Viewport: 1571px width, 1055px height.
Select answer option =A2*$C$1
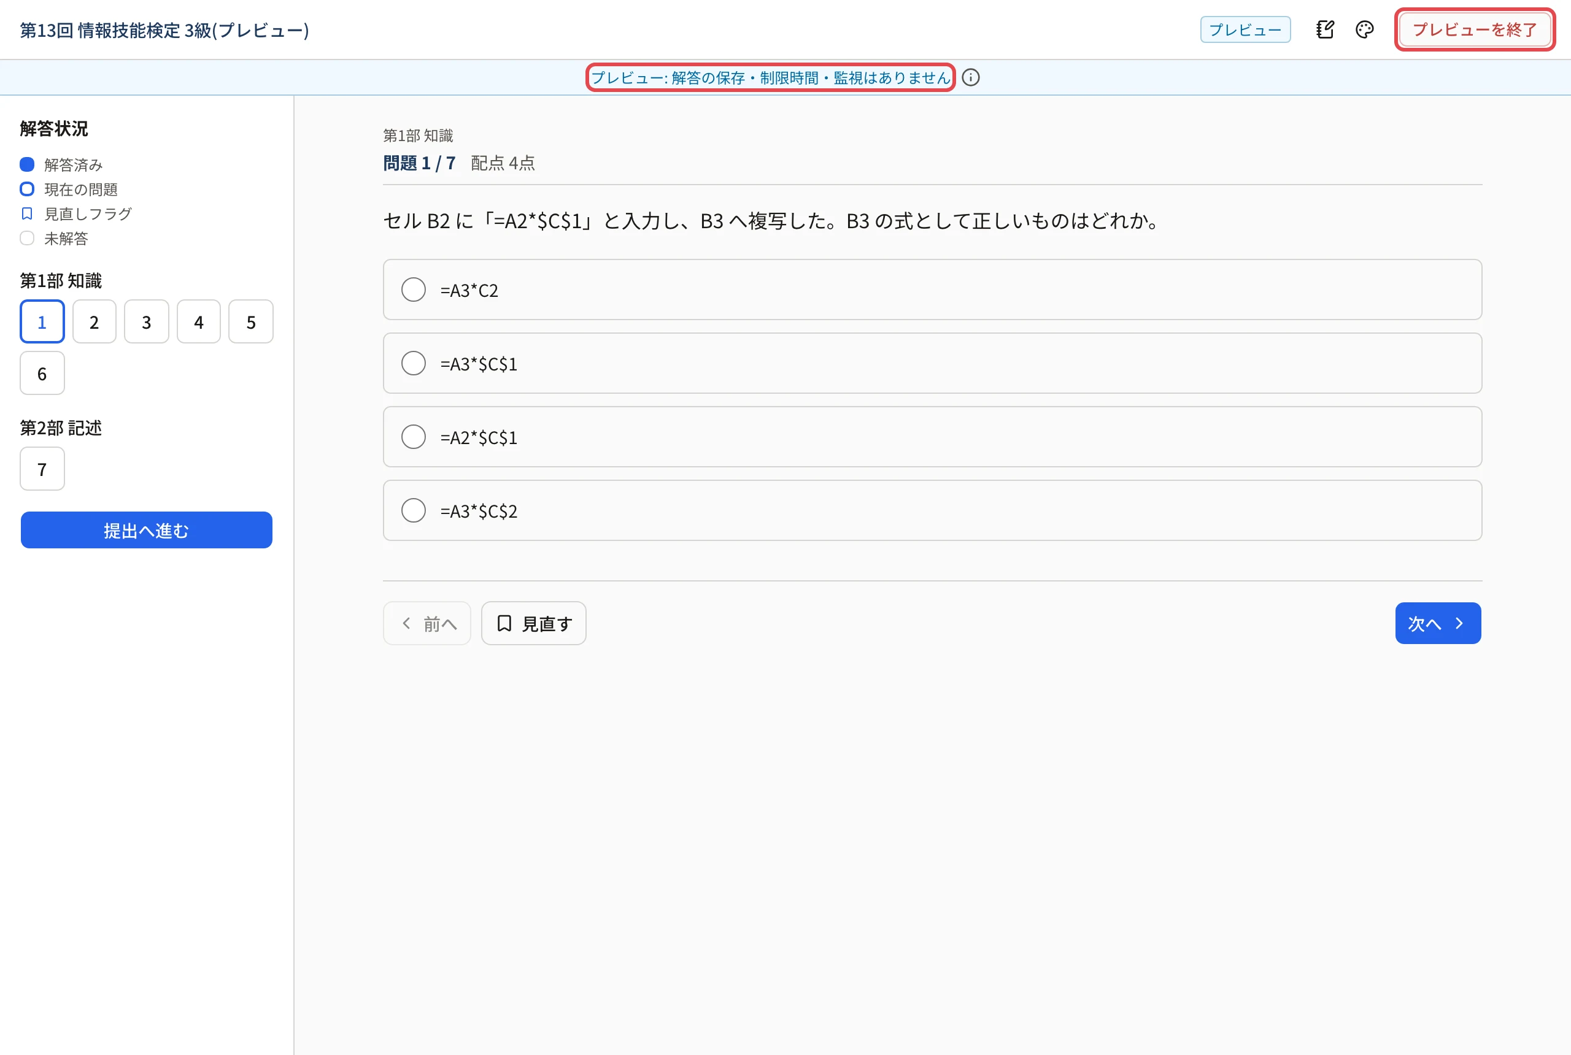click(x=932, y=437)
